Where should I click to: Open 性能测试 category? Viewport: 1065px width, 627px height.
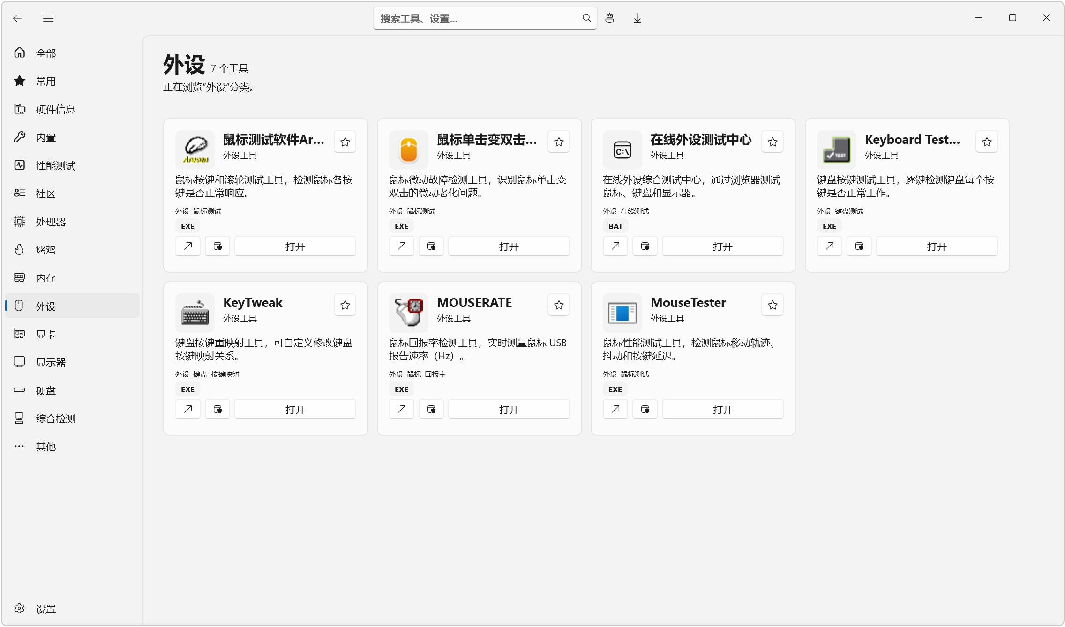click(72, 165)
